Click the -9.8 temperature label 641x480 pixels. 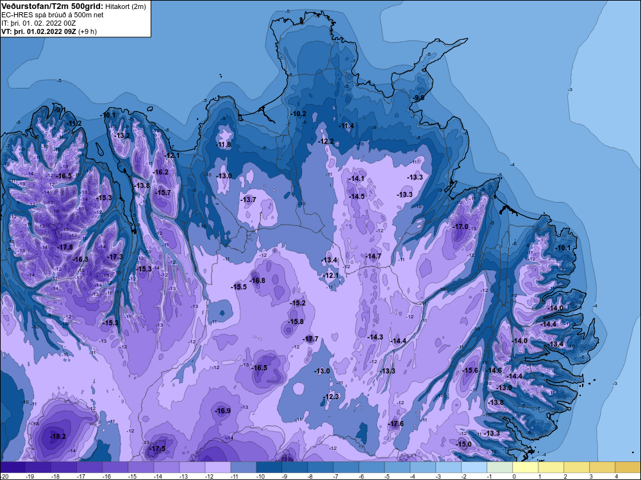click(x=418, y=98)
